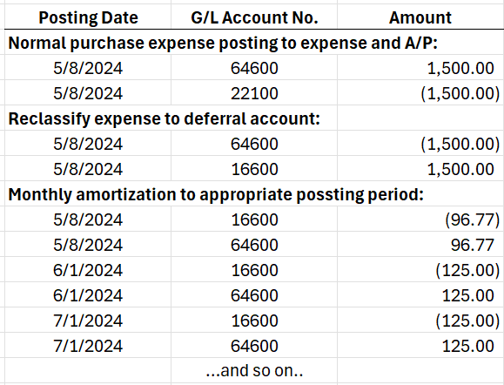Click the '...and so on..' cell
This screenshot has width=504, height=385.
click(x=254, y=370)
